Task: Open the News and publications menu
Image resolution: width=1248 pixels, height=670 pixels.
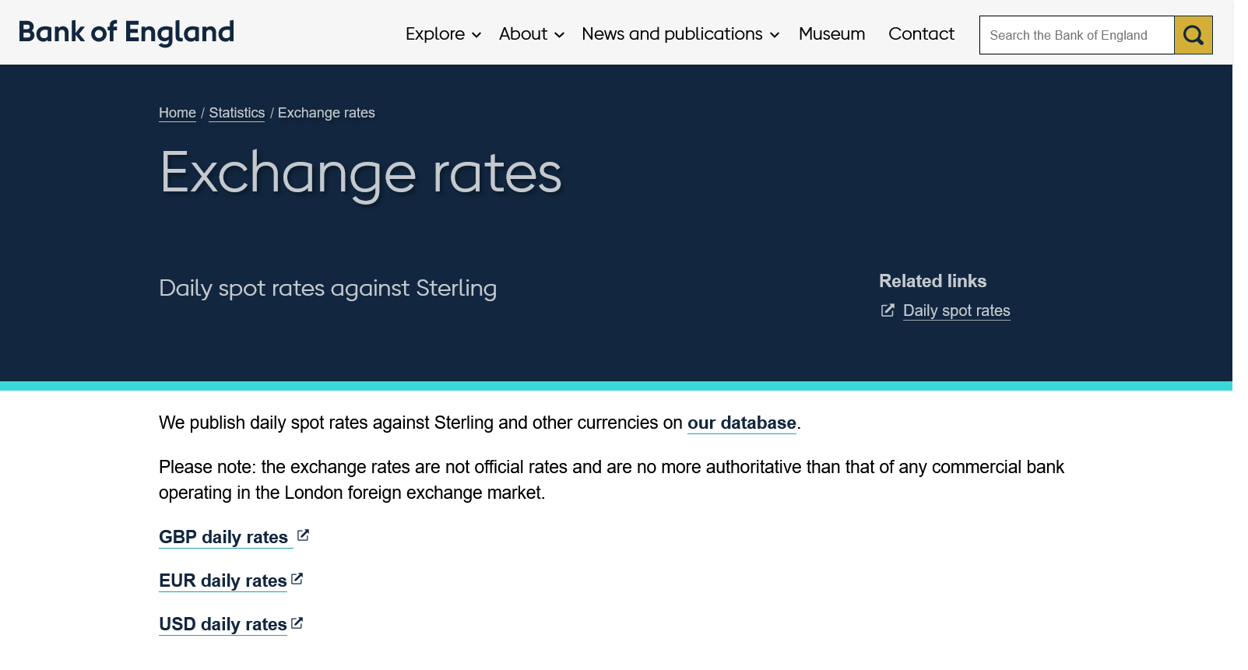Action: tap(672, 34)
